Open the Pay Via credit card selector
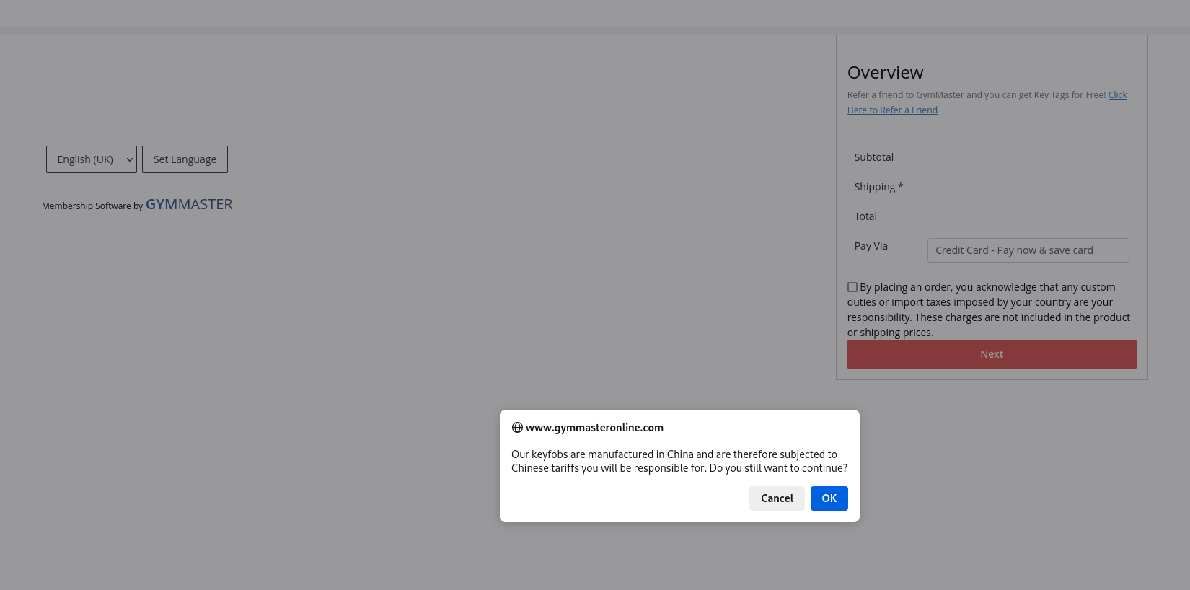The height and width of the screenshot is (590, 1190). coord(1027,250)
